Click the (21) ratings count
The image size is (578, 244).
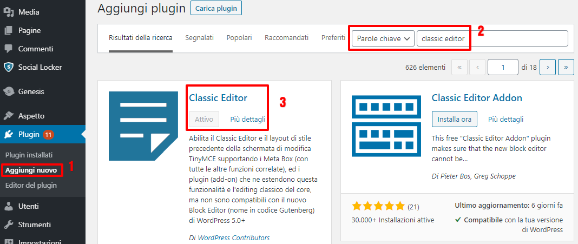[413, 207]
